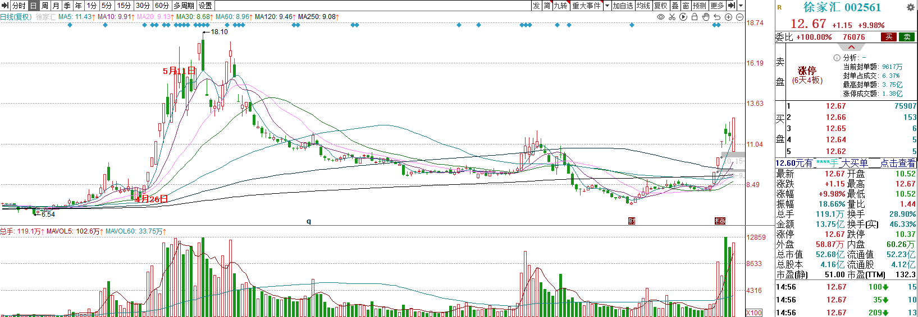918x317 pixels.
Task: Click the MA10: 9.91 indicator label
Action: pyautogui.click(x=116, y=17)
